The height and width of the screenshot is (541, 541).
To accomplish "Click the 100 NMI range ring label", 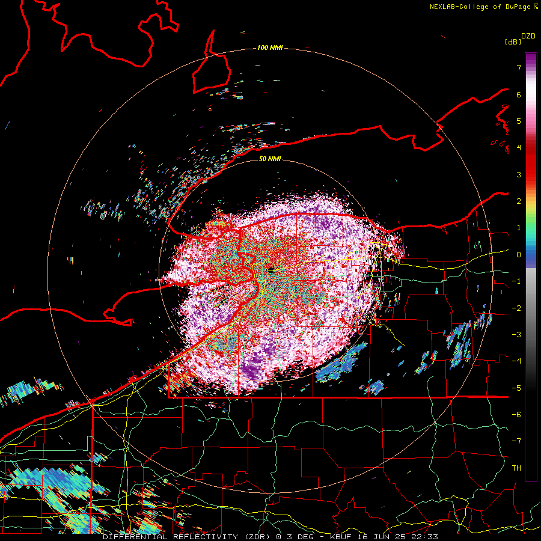I will 270,47.
